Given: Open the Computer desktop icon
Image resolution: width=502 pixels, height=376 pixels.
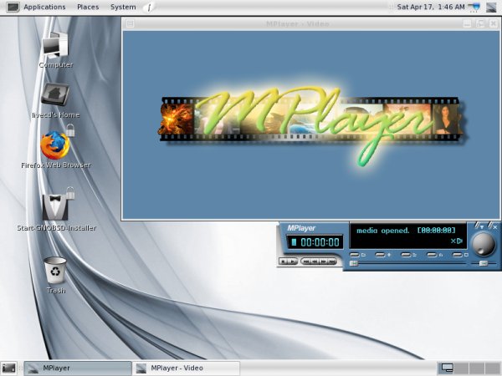Looking at the screenshot, I should [56, 50].
